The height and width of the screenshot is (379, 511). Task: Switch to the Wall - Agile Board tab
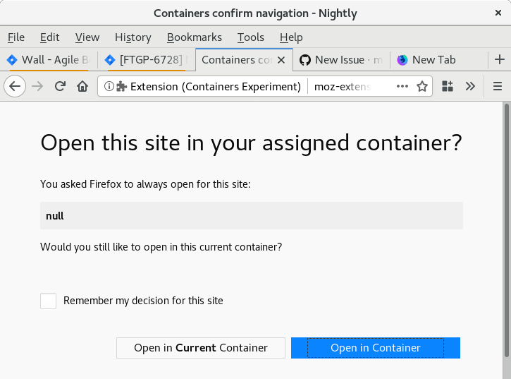tap(48, 60)
